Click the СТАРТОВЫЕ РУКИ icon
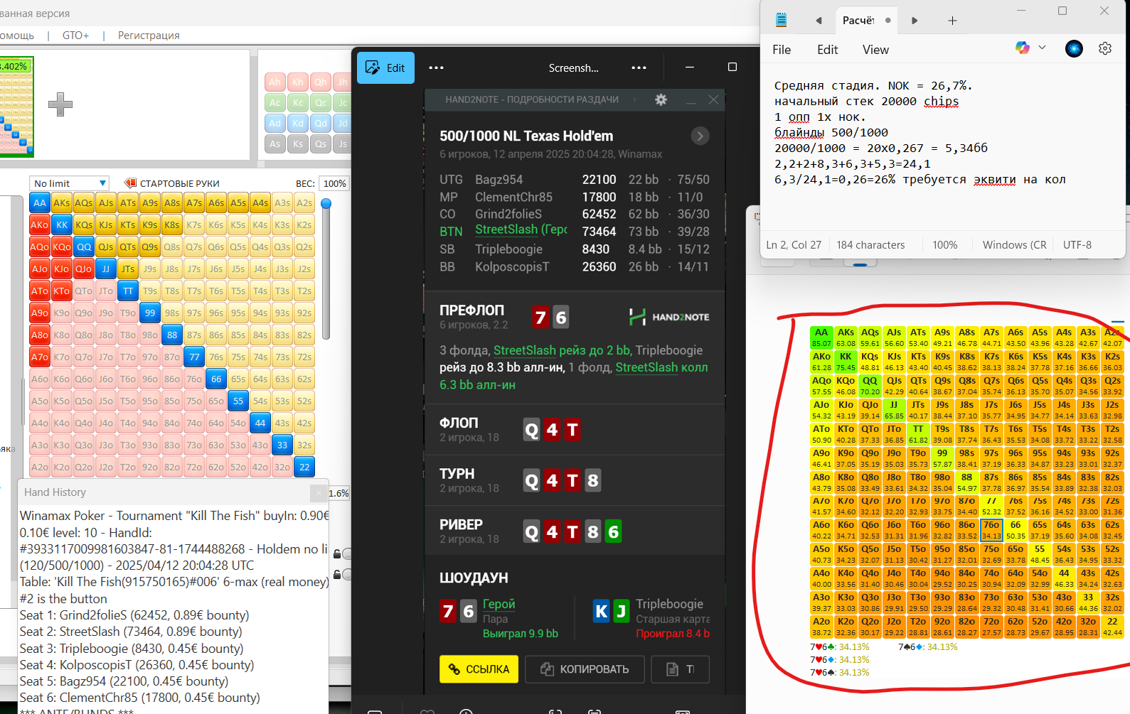 130,183
